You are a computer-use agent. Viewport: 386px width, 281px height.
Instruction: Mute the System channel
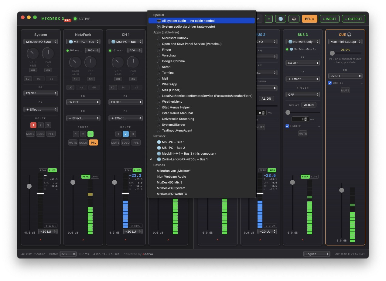[x=30, y=134]
